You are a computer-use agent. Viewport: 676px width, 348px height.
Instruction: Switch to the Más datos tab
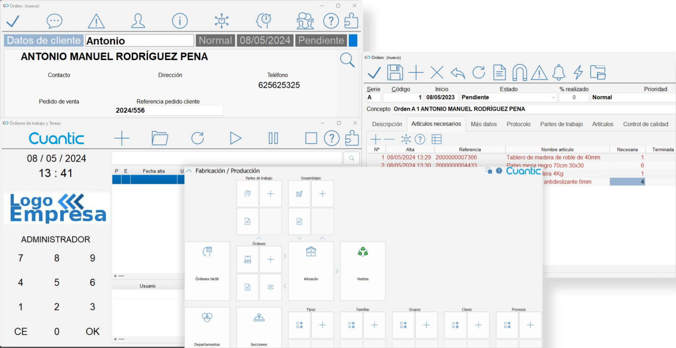coord(484,124)
